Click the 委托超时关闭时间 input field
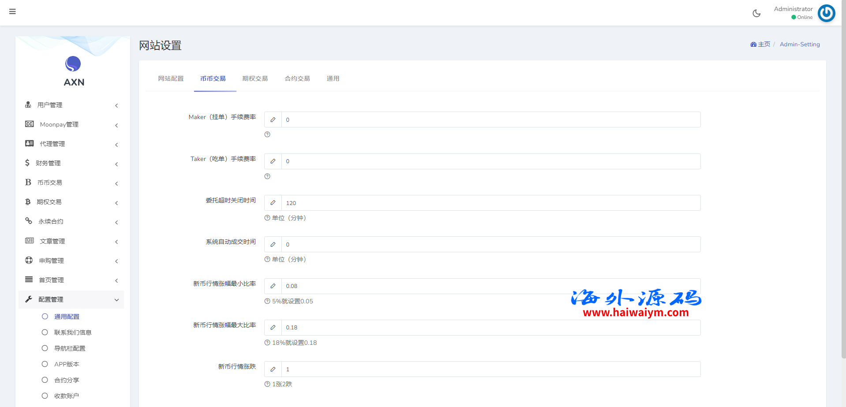 [490, 203]
